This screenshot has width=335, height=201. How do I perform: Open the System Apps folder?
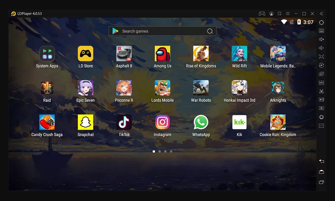click(47, 54)
